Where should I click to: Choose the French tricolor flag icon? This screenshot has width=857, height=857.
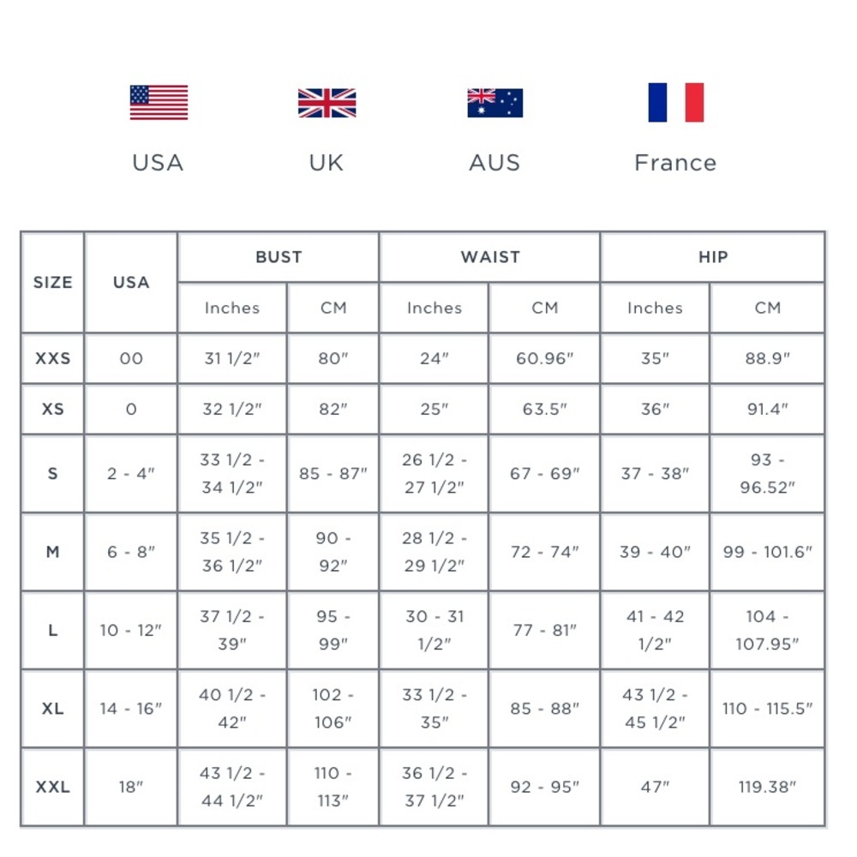point(675,103)
